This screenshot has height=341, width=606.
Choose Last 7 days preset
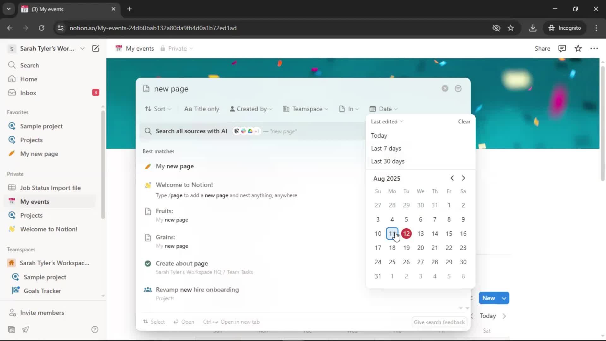(386, 148)
